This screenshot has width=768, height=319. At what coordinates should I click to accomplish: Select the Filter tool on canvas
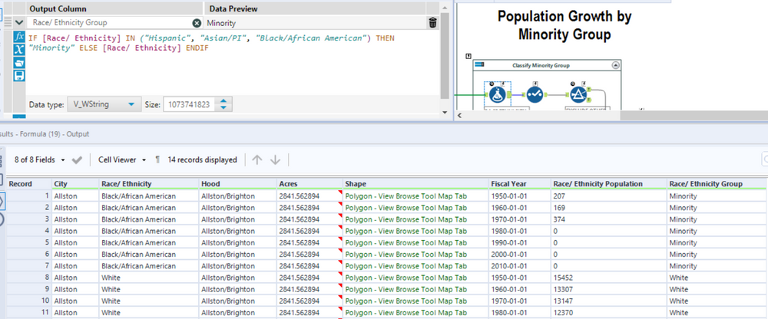point(578,94)
